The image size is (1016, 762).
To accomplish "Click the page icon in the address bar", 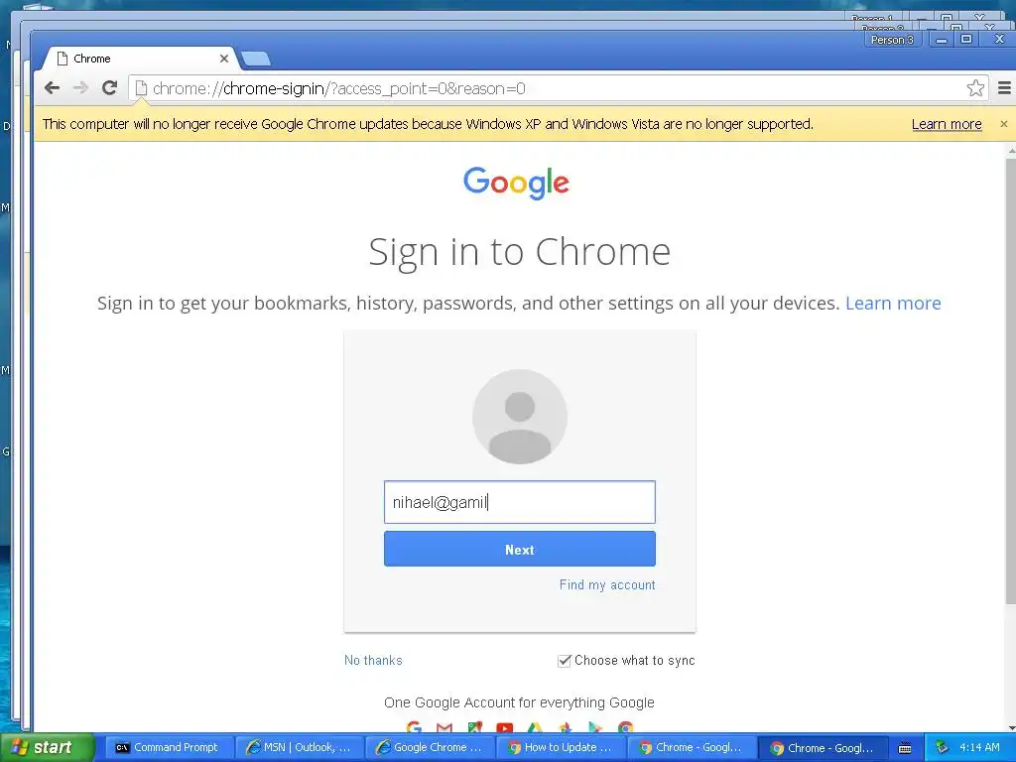I will tap(141, 88).
